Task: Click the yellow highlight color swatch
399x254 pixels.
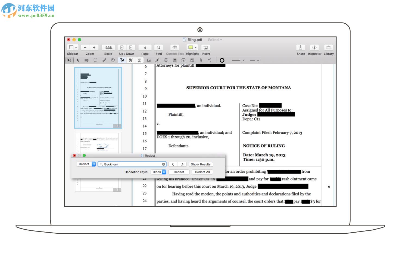Action: tap(191, 47)
